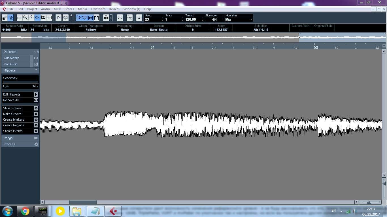The height and width of the screenshot is (217, 387).
Task: Toggle the Solo Editor button
Action: click(x=5, y=18)
